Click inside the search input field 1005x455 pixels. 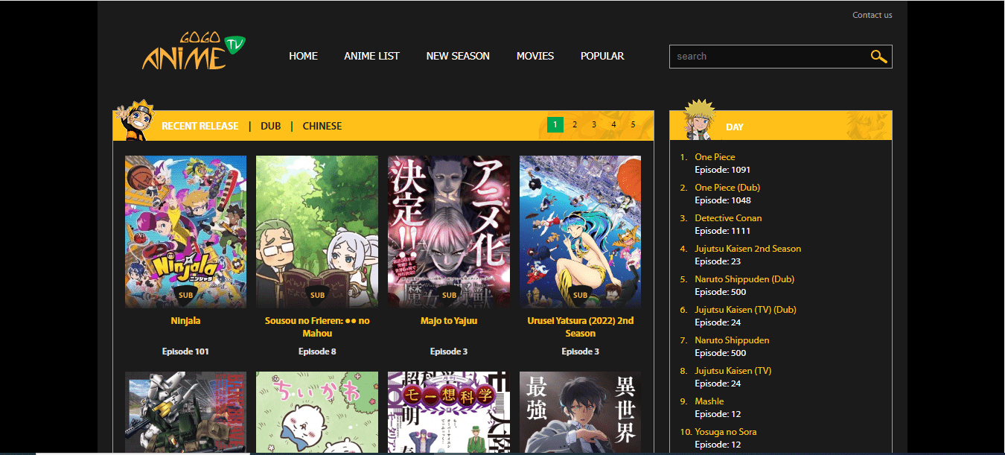[759, 56]
